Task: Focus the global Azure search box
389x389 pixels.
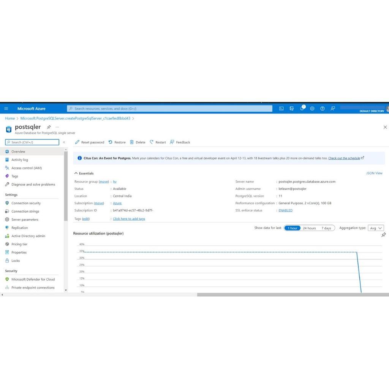Action: 169,108
